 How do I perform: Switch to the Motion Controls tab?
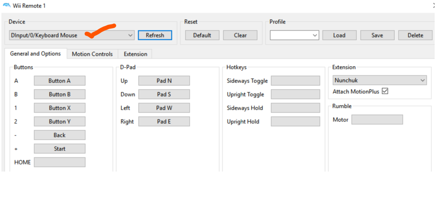[x=92, y=54]
